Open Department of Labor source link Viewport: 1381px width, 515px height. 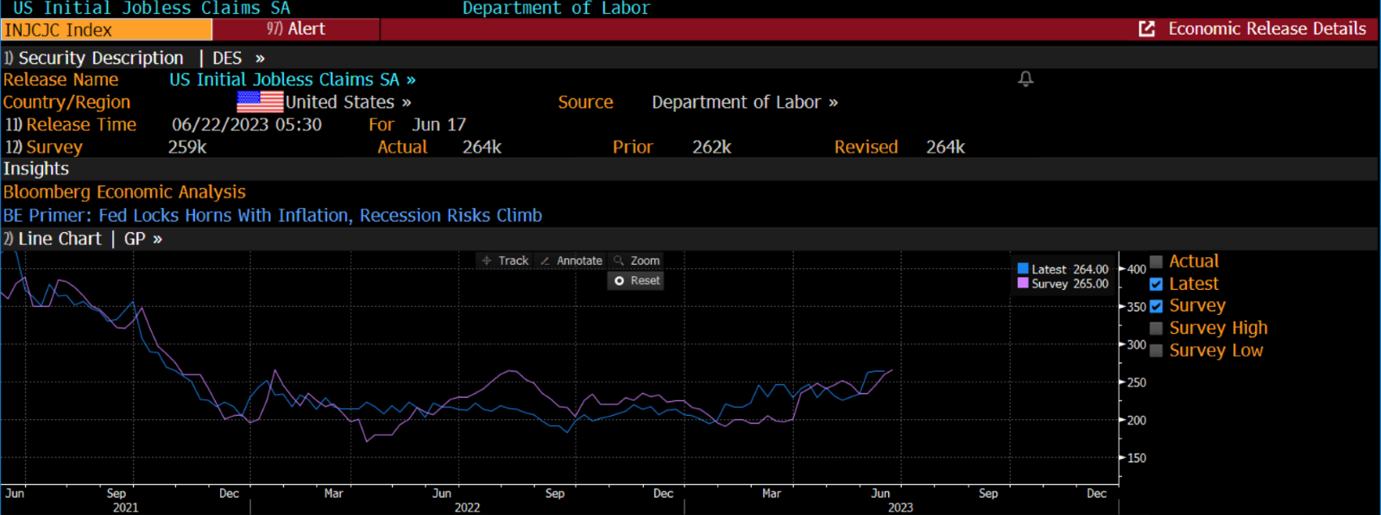pos(745,102)
